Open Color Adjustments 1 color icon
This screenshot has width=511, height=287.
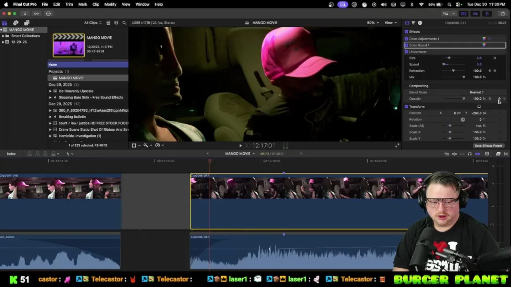(484, 39)
